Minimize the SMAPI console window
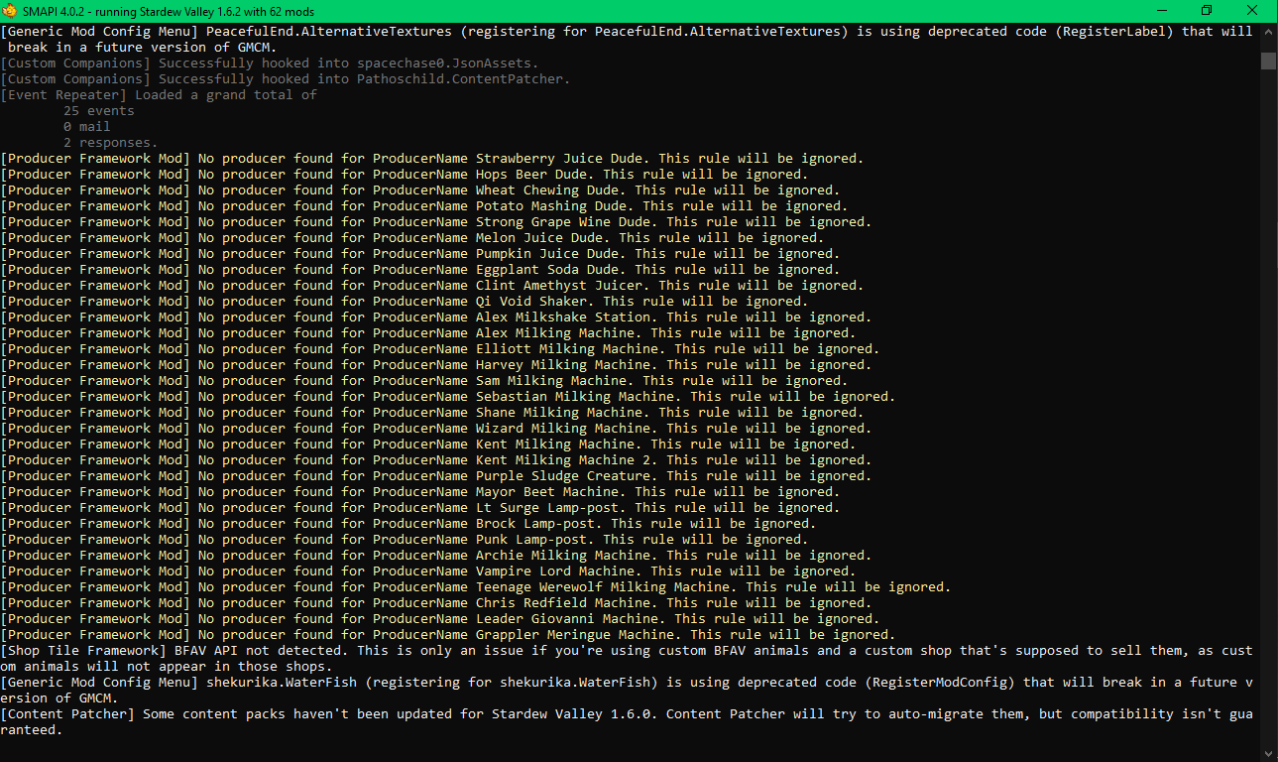This screenshot has height=762, width=1278. coord(1160,11)
